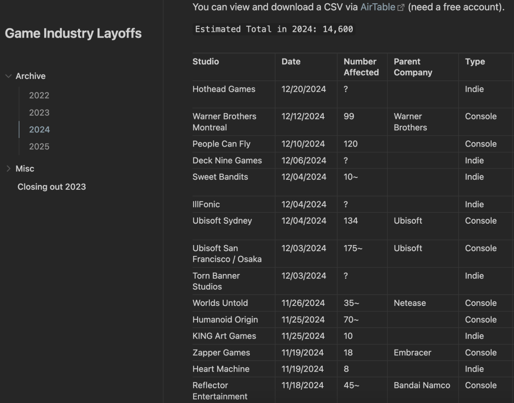The image size is (514, 403).
Task: Open the 2022 archive page
Action: (39, 96)
